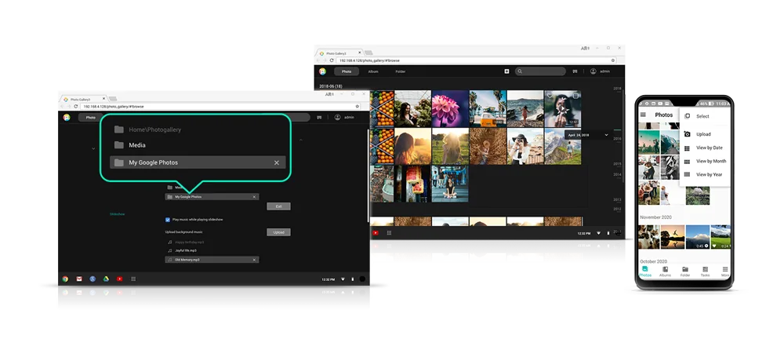The image size is (784, 350).
Task: Collapse section with chevron-up in left window
Action: [300, 140]
